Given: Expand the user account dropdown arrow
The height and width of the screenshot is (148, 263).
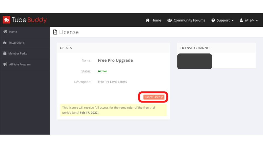Looking at the screenshot, I should (257, 21).
